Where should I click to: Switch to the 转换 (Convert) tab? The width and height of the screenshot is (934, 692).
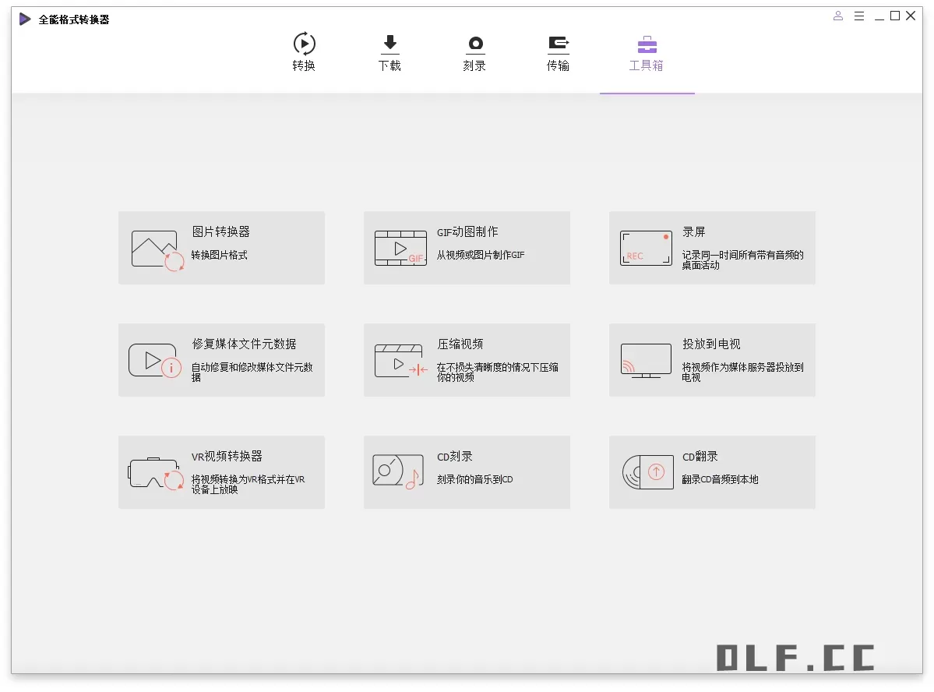coord(304,52)
